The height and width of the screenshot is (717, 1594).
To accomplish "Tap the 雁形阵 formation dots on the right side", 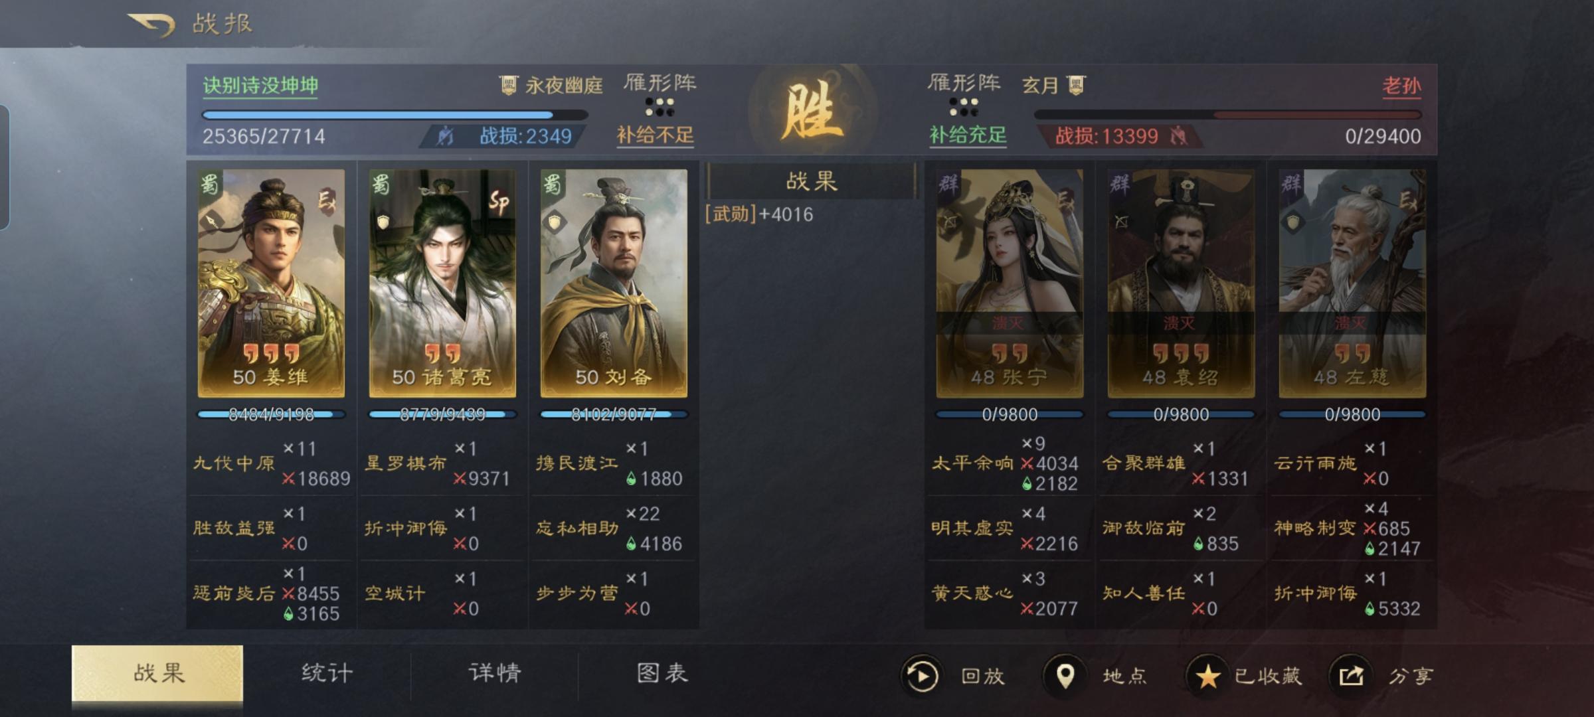I will click(963, 107).
